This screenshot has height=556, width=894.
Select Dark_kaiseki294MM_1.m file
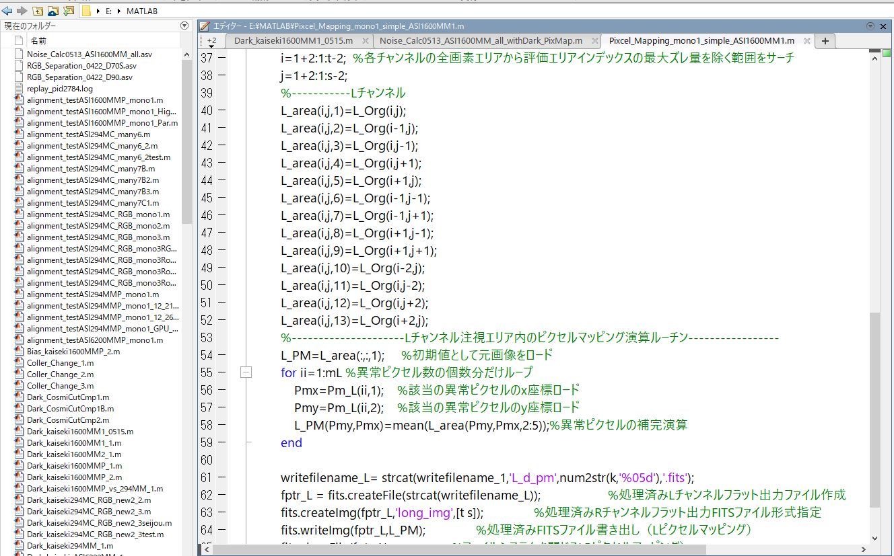(x=70, y=545)
